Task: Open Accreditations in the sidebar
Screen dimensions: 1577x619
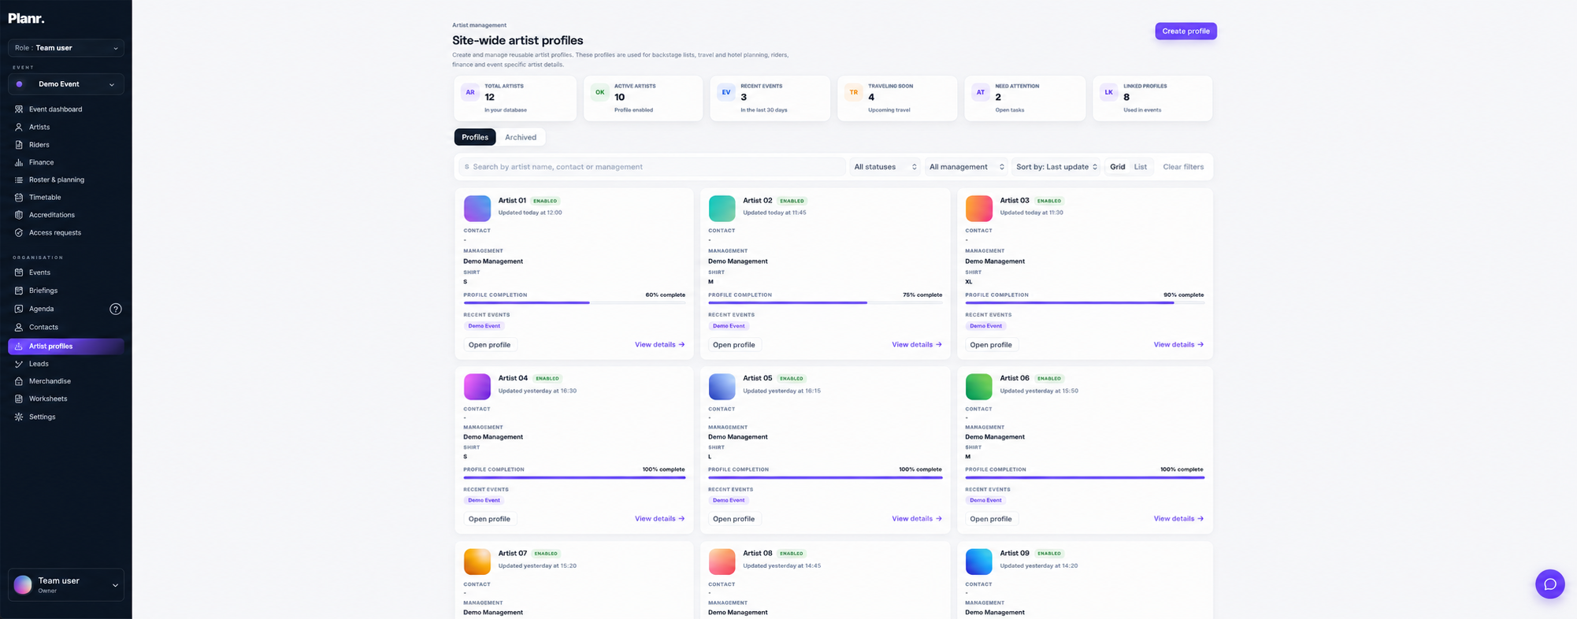Action: click(x=66, y=215)
